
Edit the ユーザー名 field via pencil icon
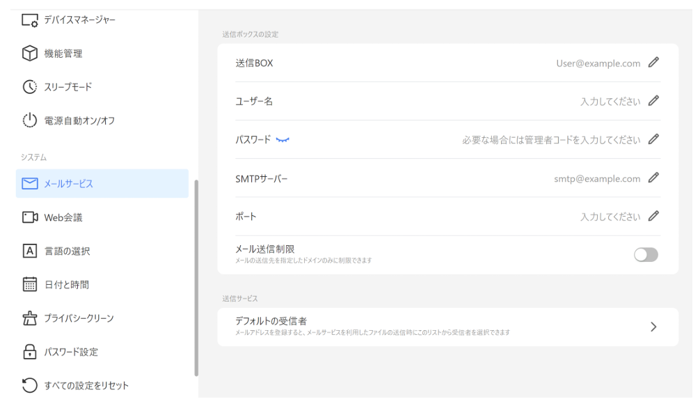(653, 101)
